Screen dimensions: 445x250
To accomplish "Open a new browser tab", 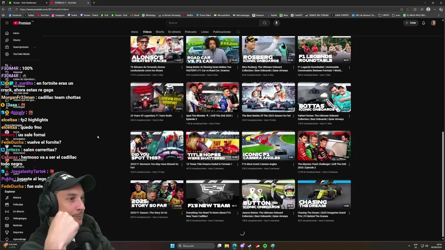I will coord(94,3).
